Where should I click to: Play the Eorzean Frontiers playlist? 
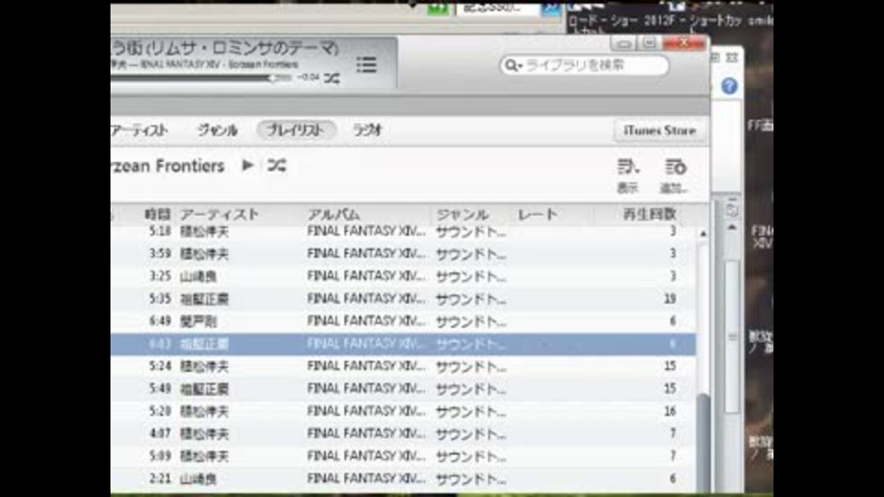click(x=247, y=165)
